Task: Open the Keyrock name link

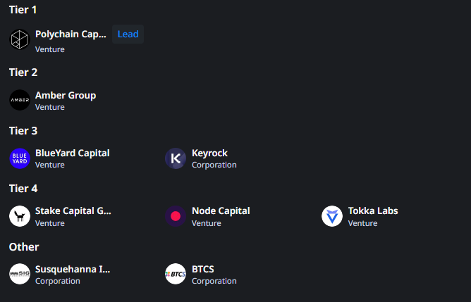Action: click(209, 153)
